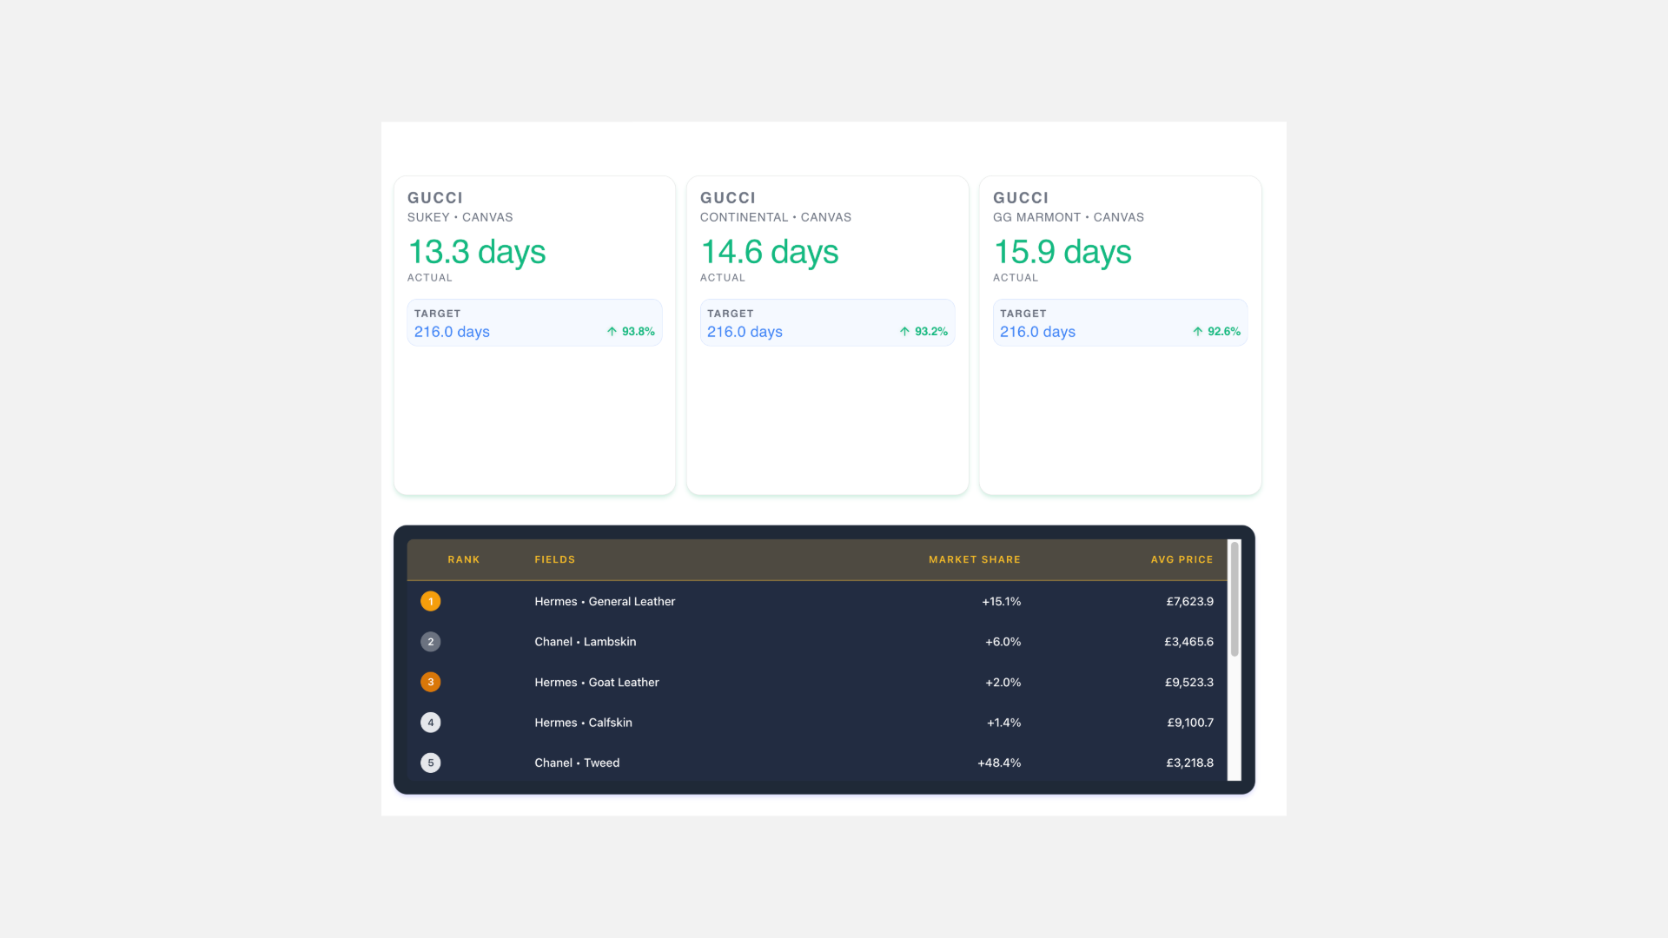Click the 93.2% improvement value
Viewport: 1668px width, 938px height.
[930, 332]
